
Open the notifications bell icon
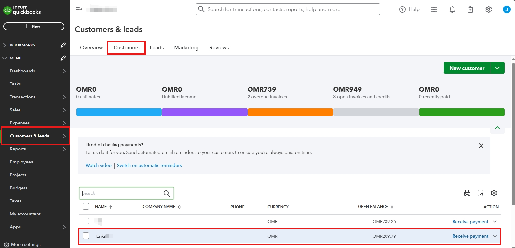[x=452, y=10]
